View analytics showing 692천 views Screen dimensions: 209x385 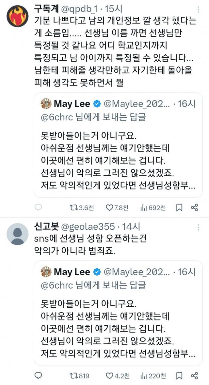coord(143,207)
